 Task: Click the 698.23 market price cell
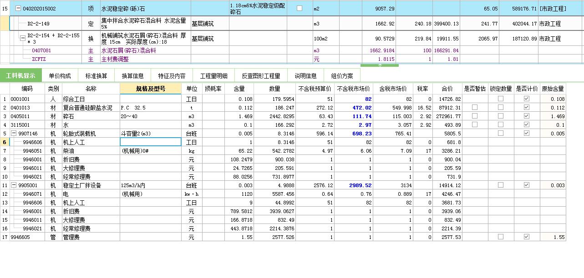tap(353, 134)
